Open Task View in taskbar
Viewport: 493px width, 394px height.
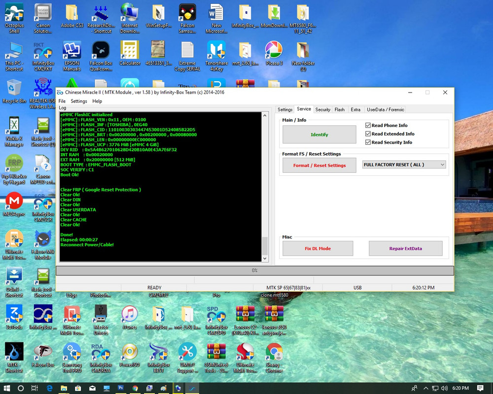click(35, 389)
